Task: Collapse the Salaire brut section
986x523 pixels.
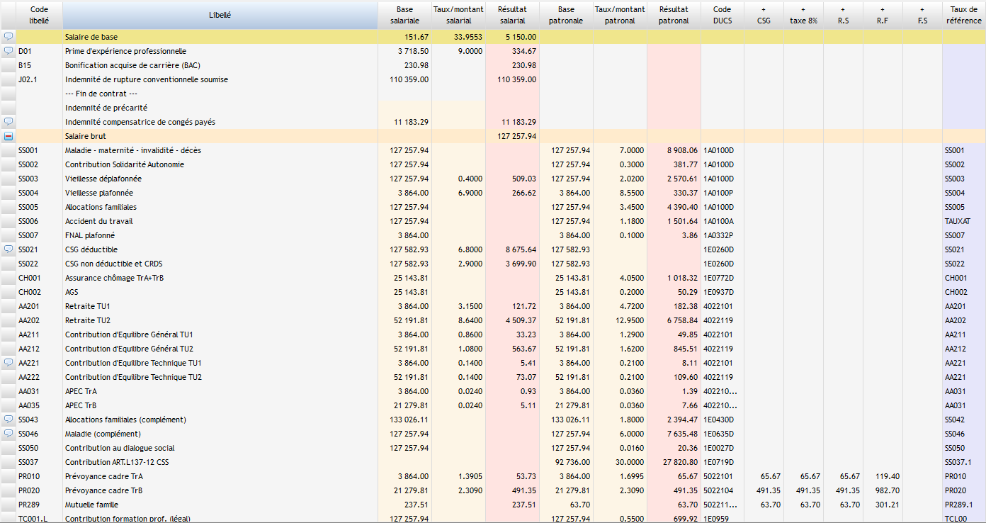Action: [8, 136]
